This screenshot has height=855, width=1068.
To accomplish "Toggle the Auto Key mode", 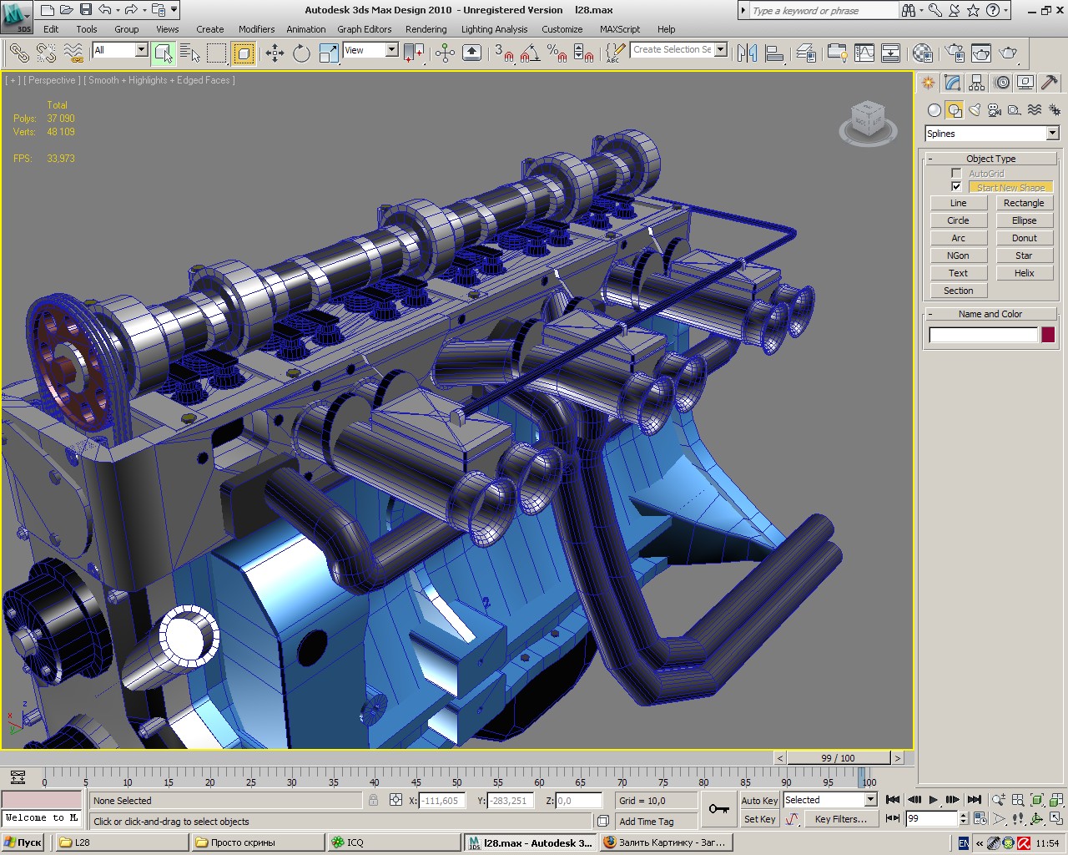I will [x=759, y=800].
